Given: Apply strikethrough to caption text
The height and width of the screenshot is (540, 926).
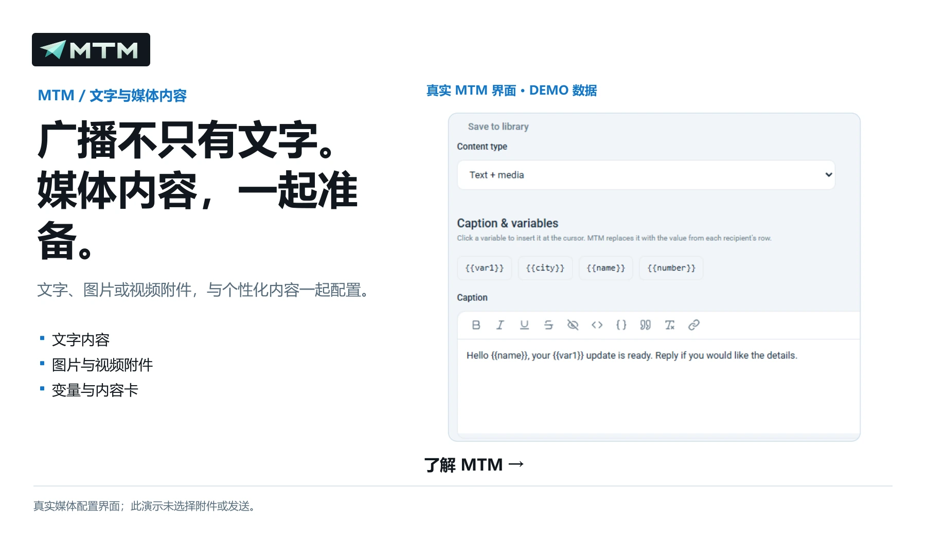Looking at the screenshot, I should (548, 325).
